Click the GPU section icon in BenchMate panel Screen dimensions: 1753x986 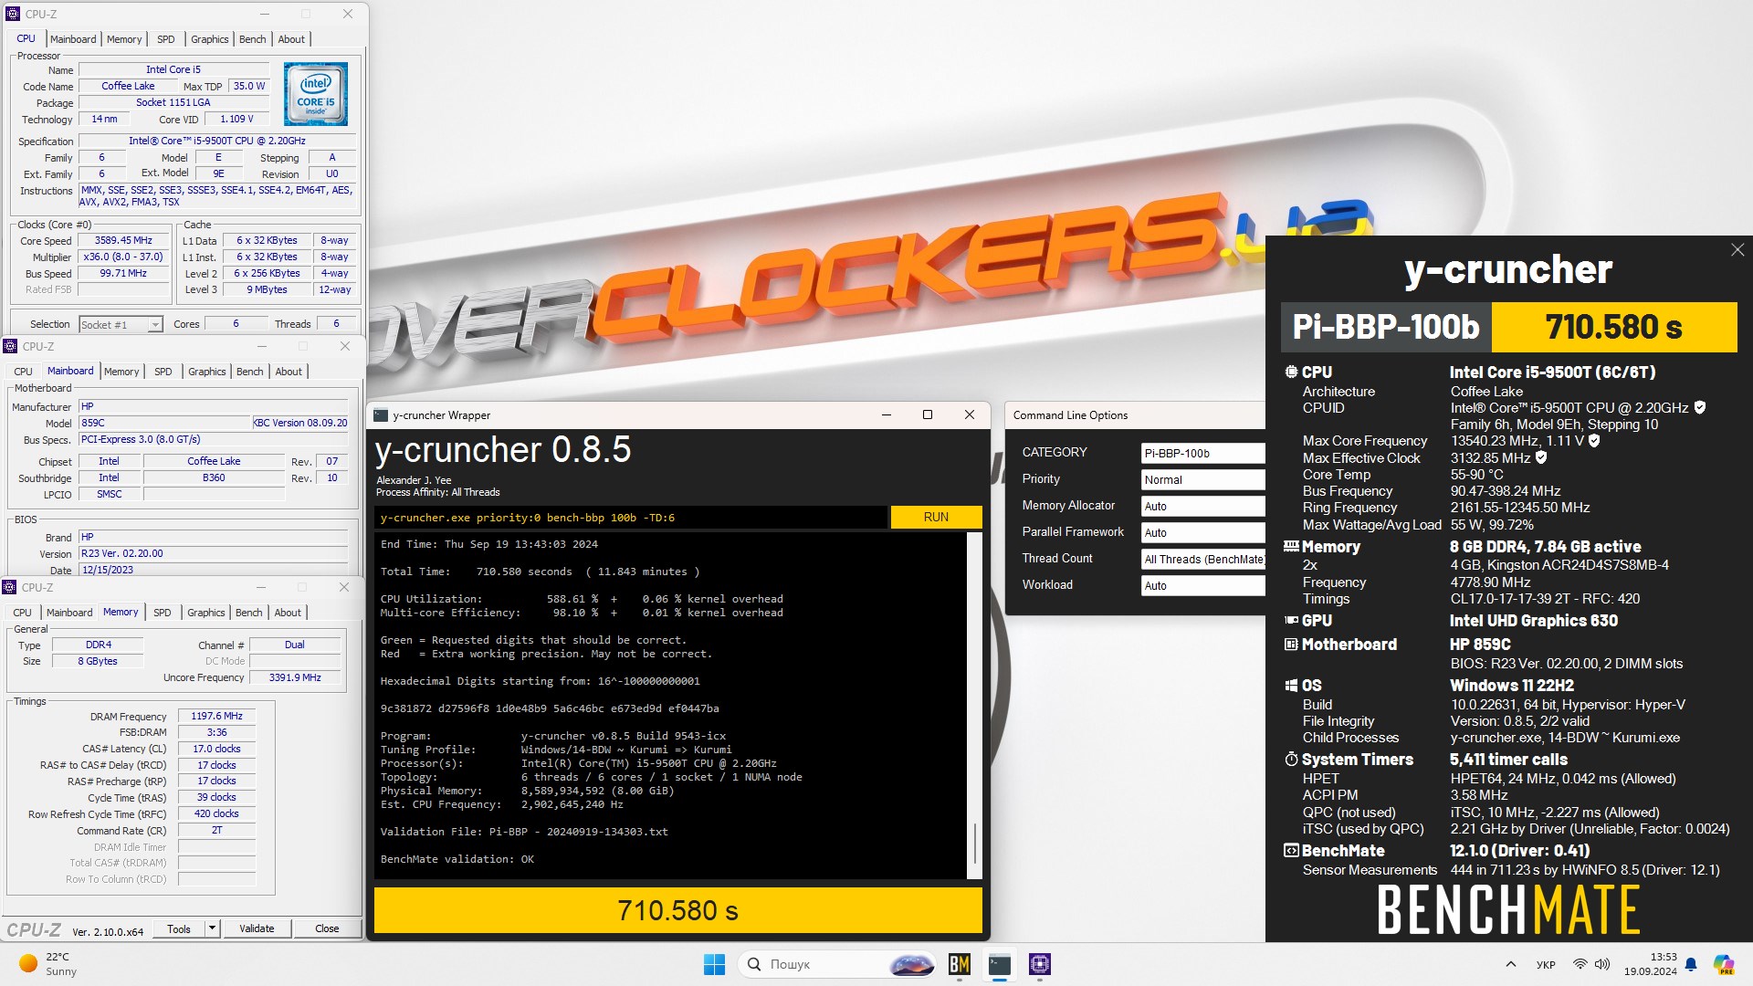tap(1291, 620)
